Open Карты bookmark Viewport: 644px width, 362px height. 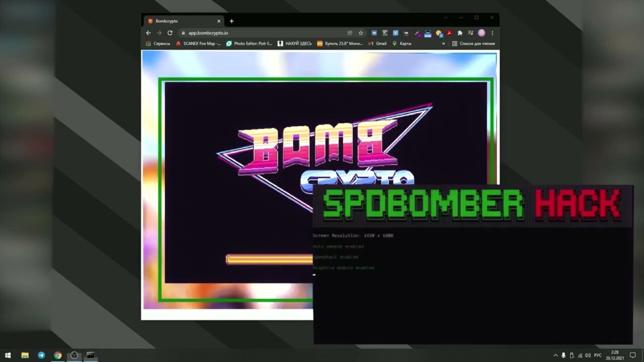point(401,44)
